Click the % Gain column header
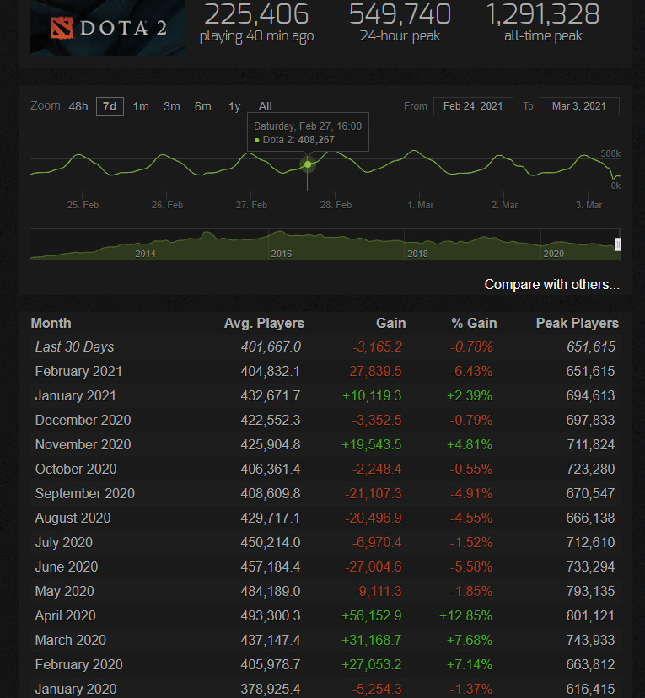645x698 pixels. [x=474, y=323]
